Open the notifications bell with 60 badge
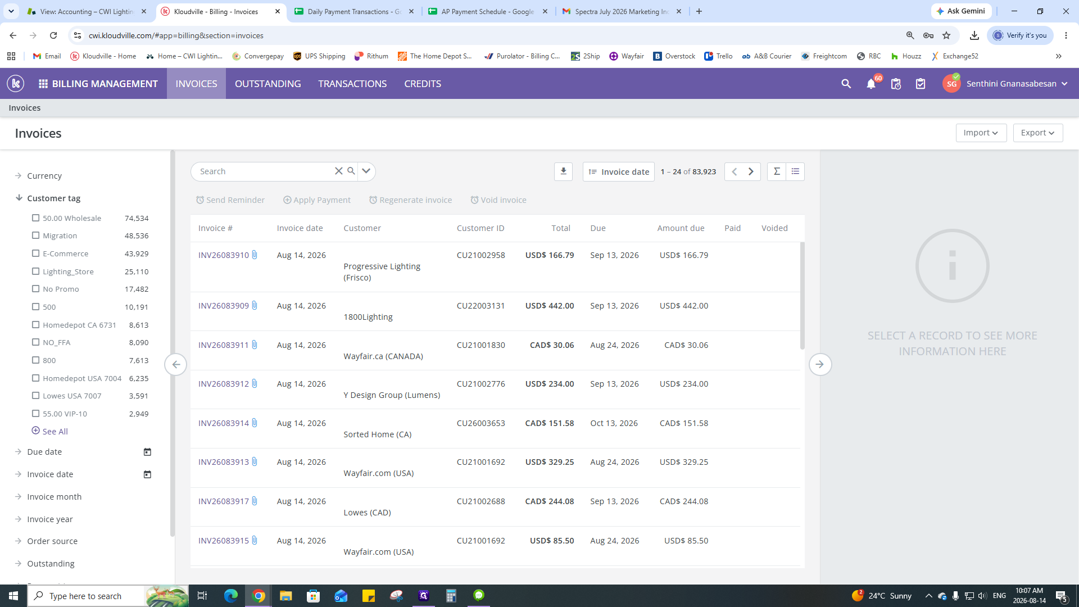This screenshot has height=607, width=1079. coord(871,84)
